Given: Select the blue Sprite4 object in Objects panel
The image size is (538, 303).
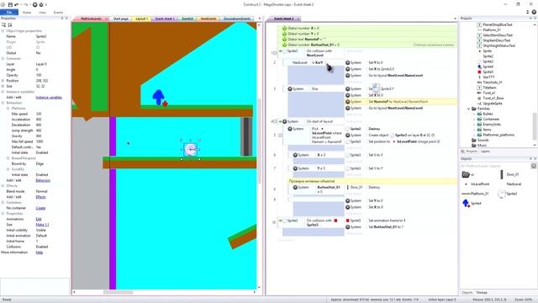Looking at the screenshot, I should (466, 204).
